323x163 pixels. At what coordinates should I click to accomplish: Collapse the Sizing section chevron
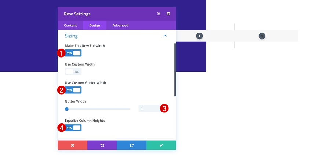[x=165, y=36]
